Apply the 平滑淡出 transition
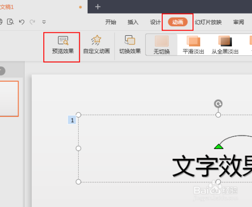252x207 pixels. pos(194,45)
